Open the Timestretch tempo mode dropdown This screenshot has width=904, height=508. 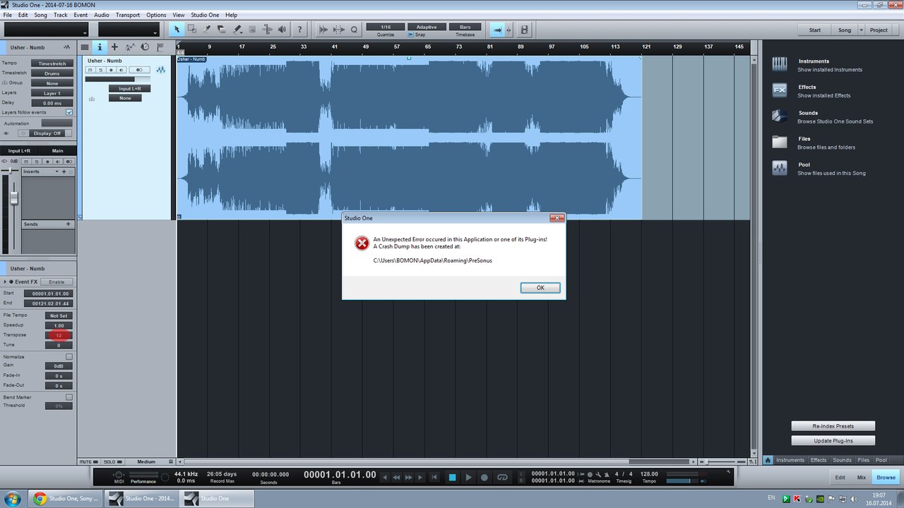52,64
